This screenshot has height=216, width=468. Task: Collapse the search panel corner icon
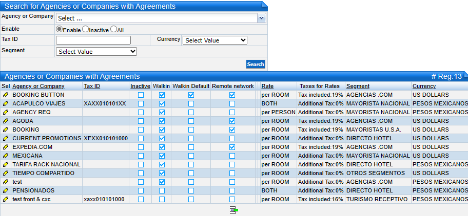click(264, 4)
